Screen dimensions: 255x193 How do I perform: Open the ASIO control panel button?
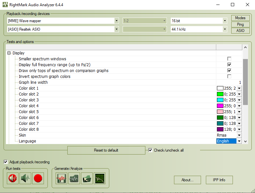coord(240,31)
